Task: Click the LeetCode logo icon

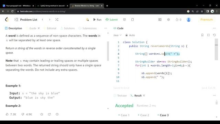Action: (7, 20)
